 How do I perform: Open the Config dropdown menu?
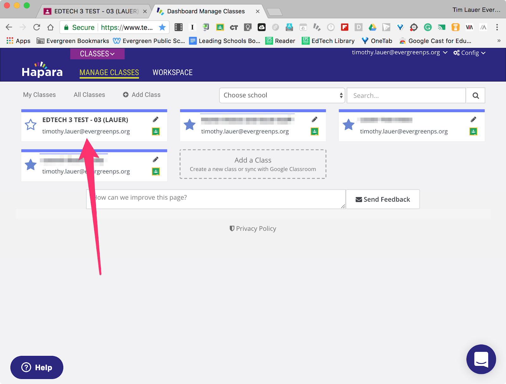pos(469,53)
